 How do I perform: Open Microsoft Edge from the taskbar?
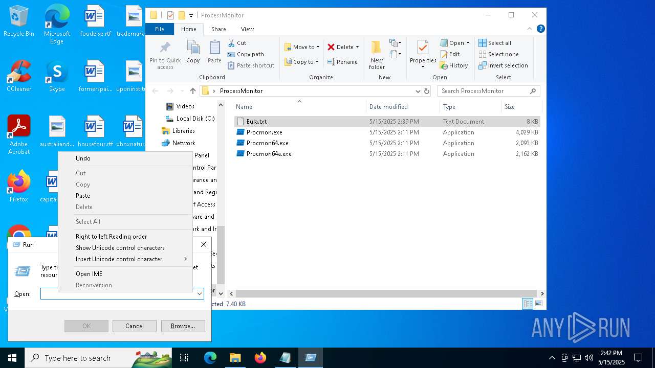tap(210, 358)
